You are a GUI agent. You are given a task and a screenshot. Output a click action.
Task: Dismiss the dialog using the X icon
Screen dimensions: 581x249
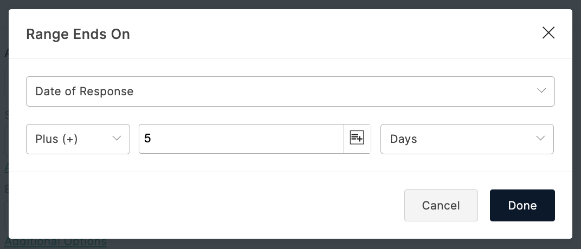548,32
